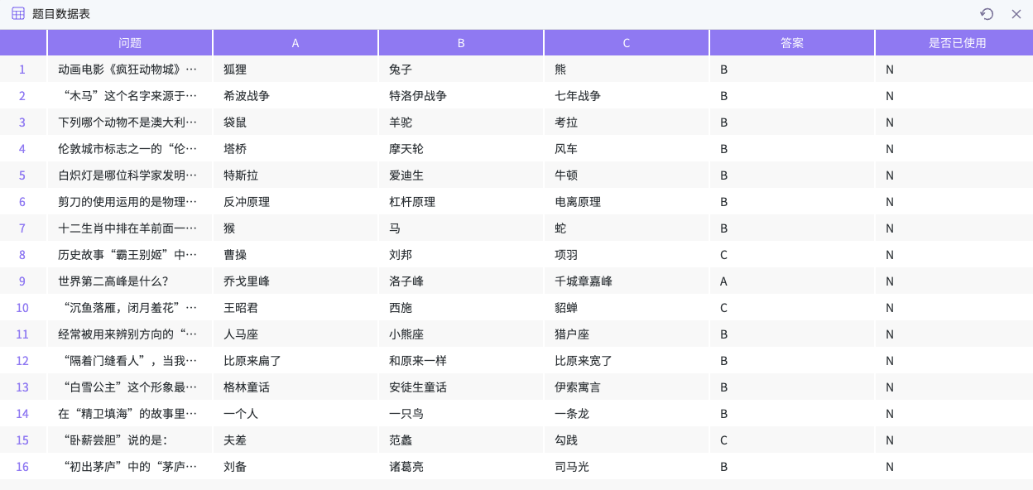
Task: Click the cell 貂蝉
Action: 627,308
